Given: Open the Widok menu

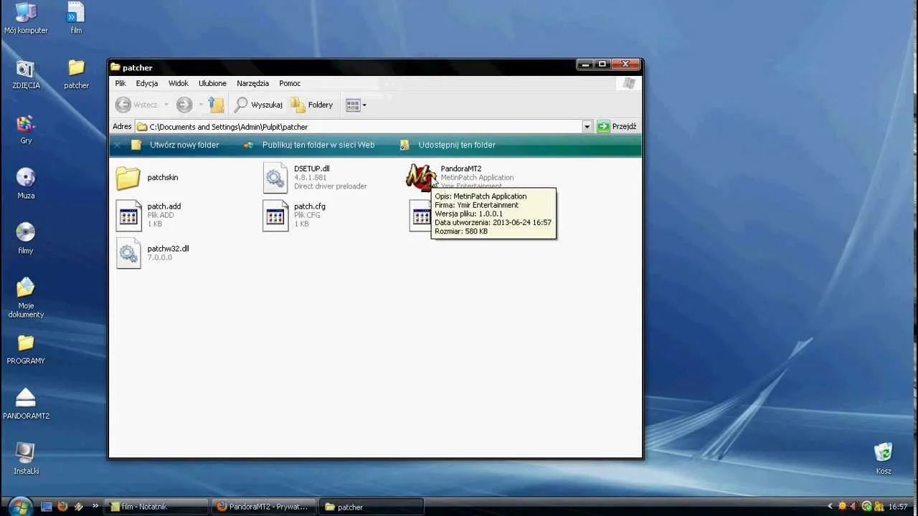Looking at the screenshot, I should coord(179,83).
